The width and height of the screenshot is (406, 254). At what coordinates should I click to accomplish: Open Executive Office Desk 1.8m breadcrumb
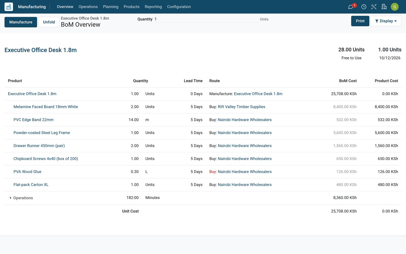tap(85, 18)
